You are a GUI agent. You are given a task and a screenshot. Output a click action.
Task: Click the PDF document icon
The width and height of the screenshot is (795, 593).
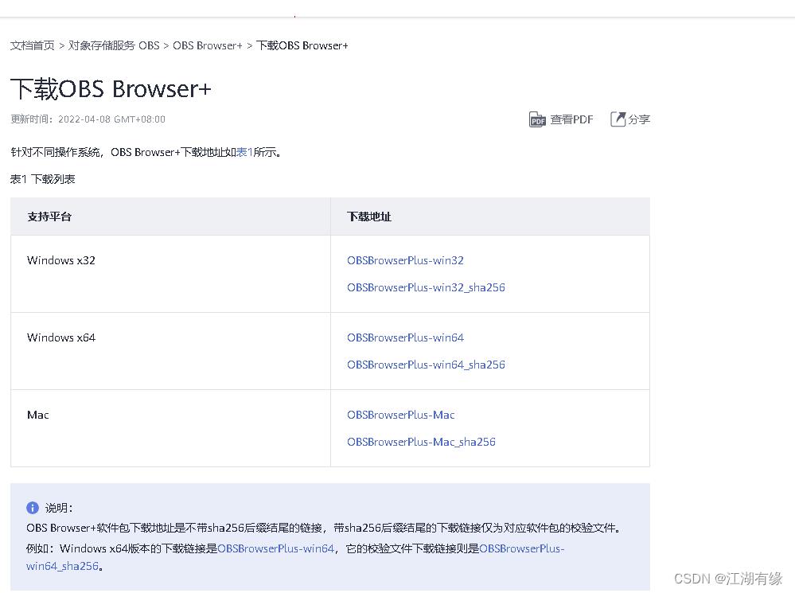[x=537, y=119]
